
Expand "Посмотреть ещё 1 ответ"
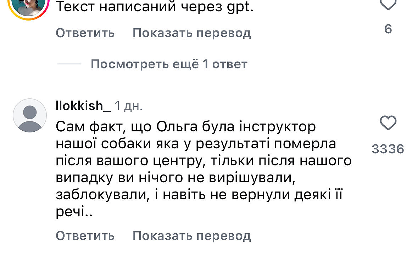[x=169, y=64]
